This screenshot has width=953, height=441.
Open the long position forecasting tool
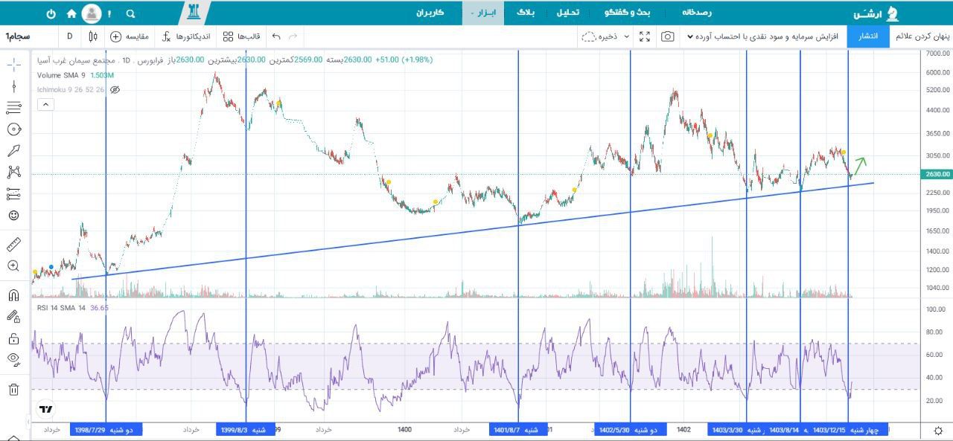[x=13, y=194]
